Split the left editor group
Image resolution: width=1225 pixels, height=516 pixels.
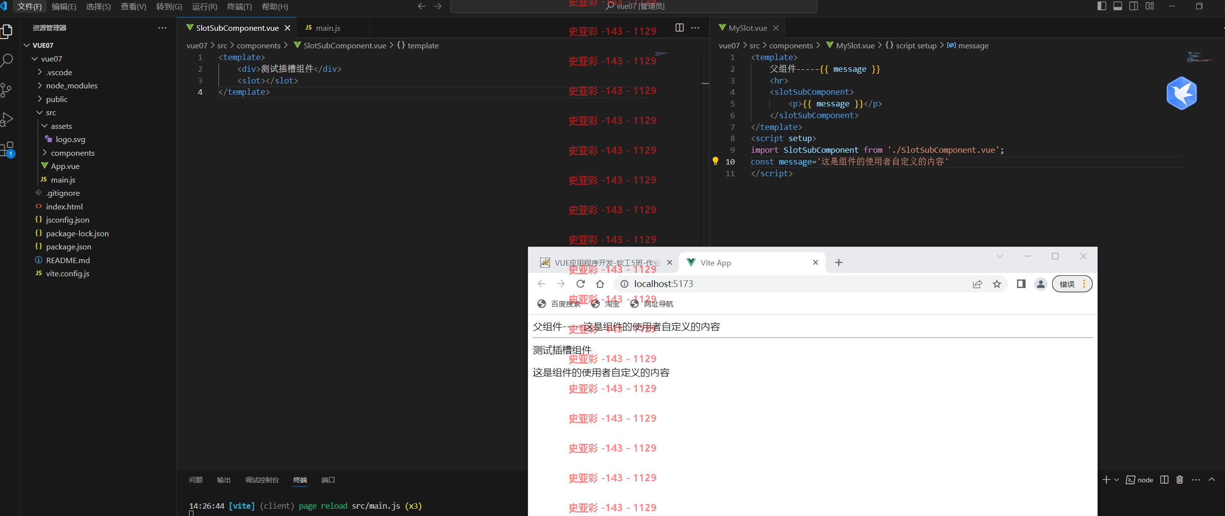point(679,28)
